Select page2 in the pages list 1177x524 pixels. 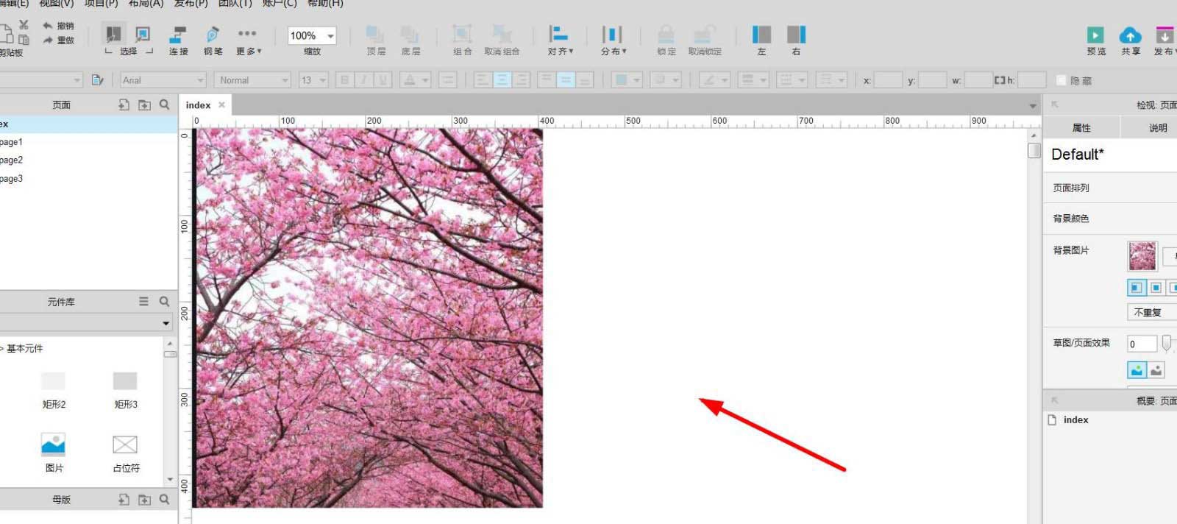pyautogui.click(x=12, y=160)
